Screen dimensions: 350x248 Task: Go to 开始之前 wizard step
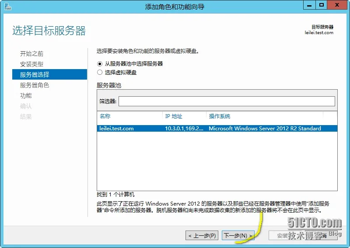pyautogui.click(x=31, y=53)
